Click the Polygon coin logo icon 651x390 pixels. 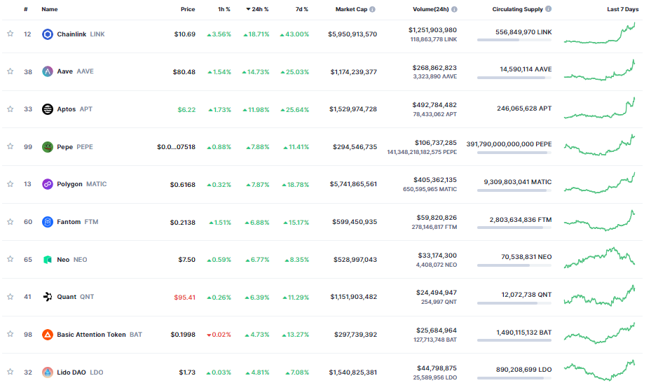click(48, 184)
